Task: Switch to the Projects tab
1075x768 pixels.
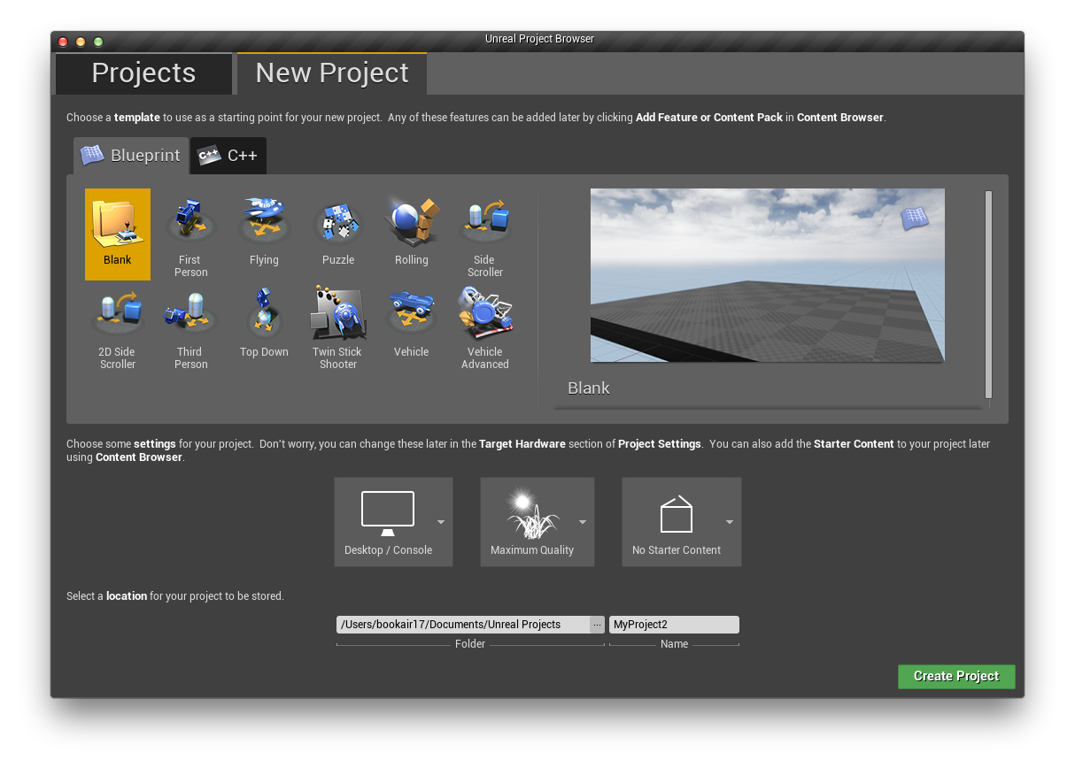Action: point(143,73)
